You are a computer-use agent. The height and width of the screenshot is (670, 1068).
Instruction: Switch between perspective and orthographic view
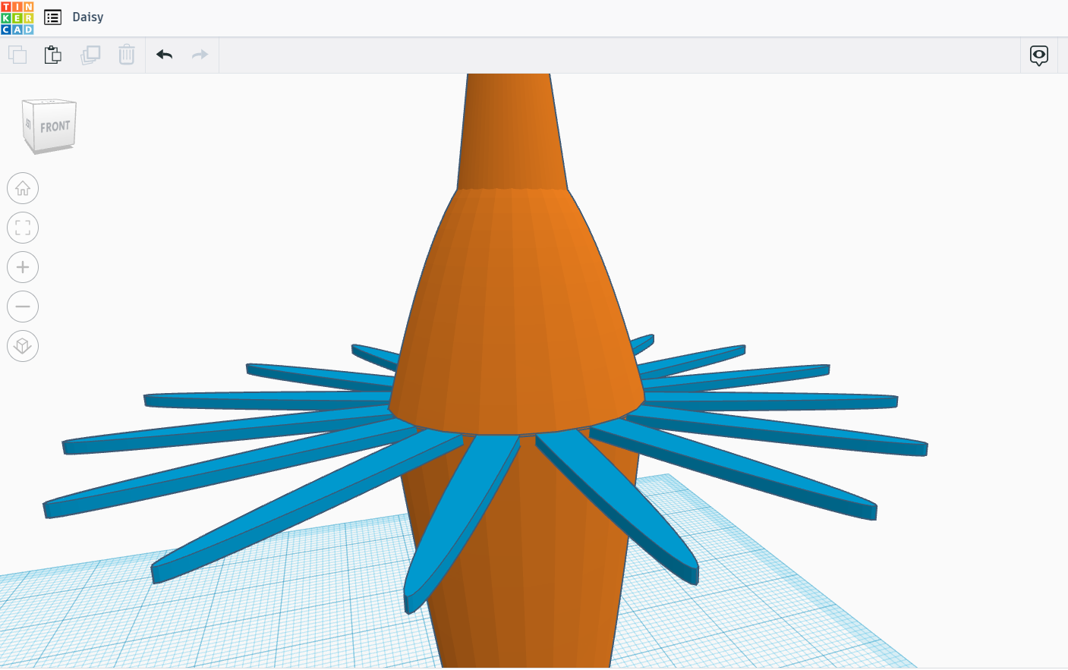click(x=23, y=346)
